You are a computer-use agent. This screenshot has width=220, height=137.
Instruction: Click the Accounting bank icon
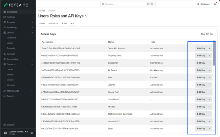(x=5, y=59)
